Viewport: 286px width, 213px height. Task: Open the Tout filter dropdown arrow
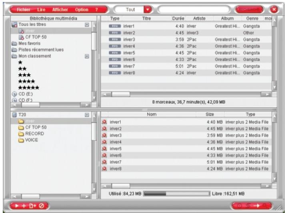pos(148,9)
